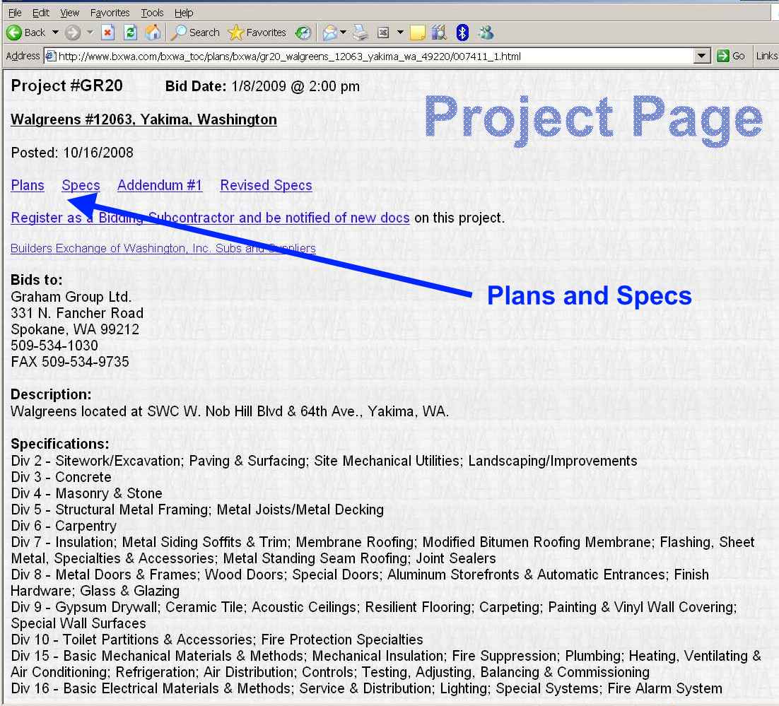Open the Plans link
The height and width of the screenshot is (706, 779).
click(x=28, y=185)
